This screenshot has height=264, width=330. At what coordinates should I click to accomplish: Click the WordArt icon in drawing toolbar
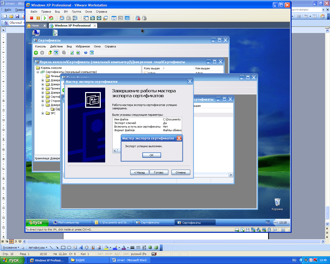[81, 247]
